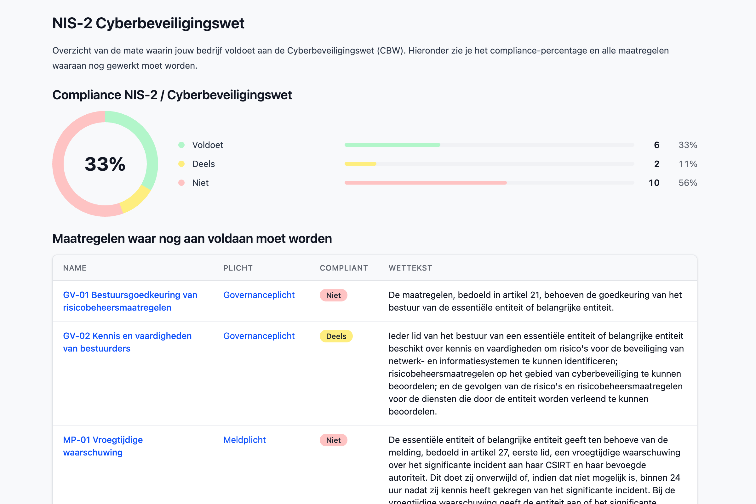Click Governanceplicht link in GV-02 row
The image size is (756, 504).
(259, 336)
